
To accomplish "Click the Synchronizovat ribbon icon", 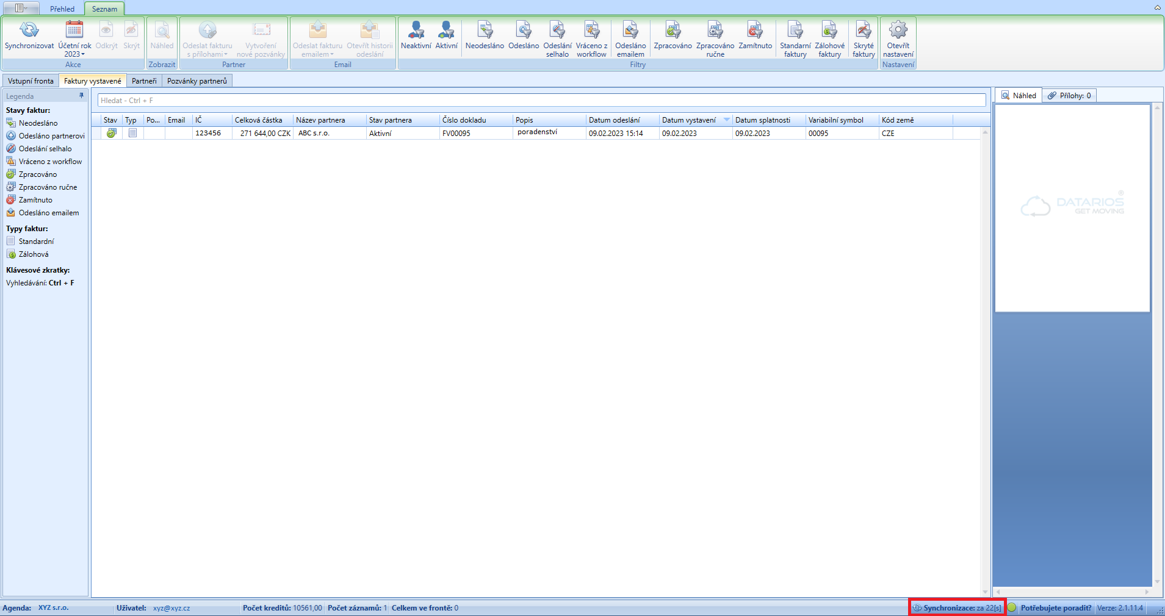I will (29, 30).
